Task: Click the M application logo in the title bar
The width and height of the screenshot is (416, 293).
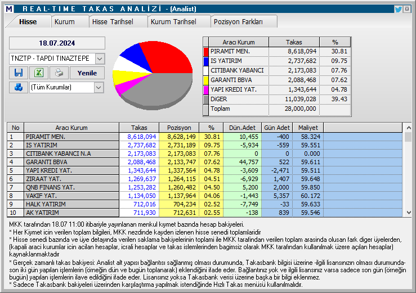Action: [9, 9]
